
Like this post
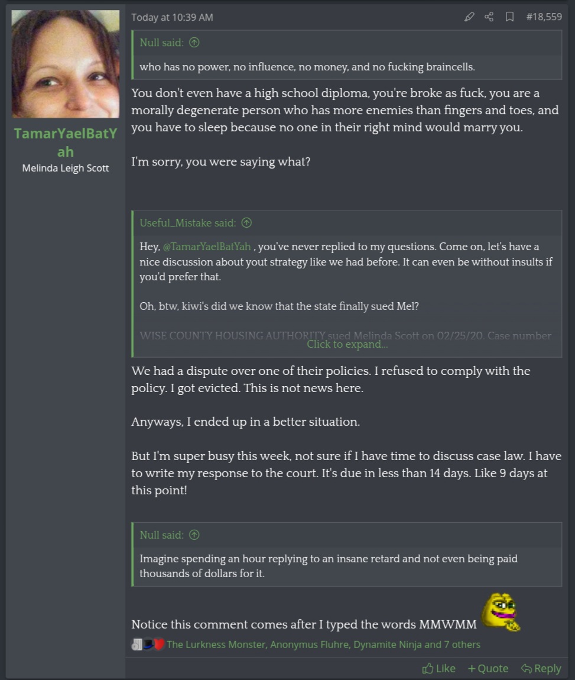pos(438,668)
